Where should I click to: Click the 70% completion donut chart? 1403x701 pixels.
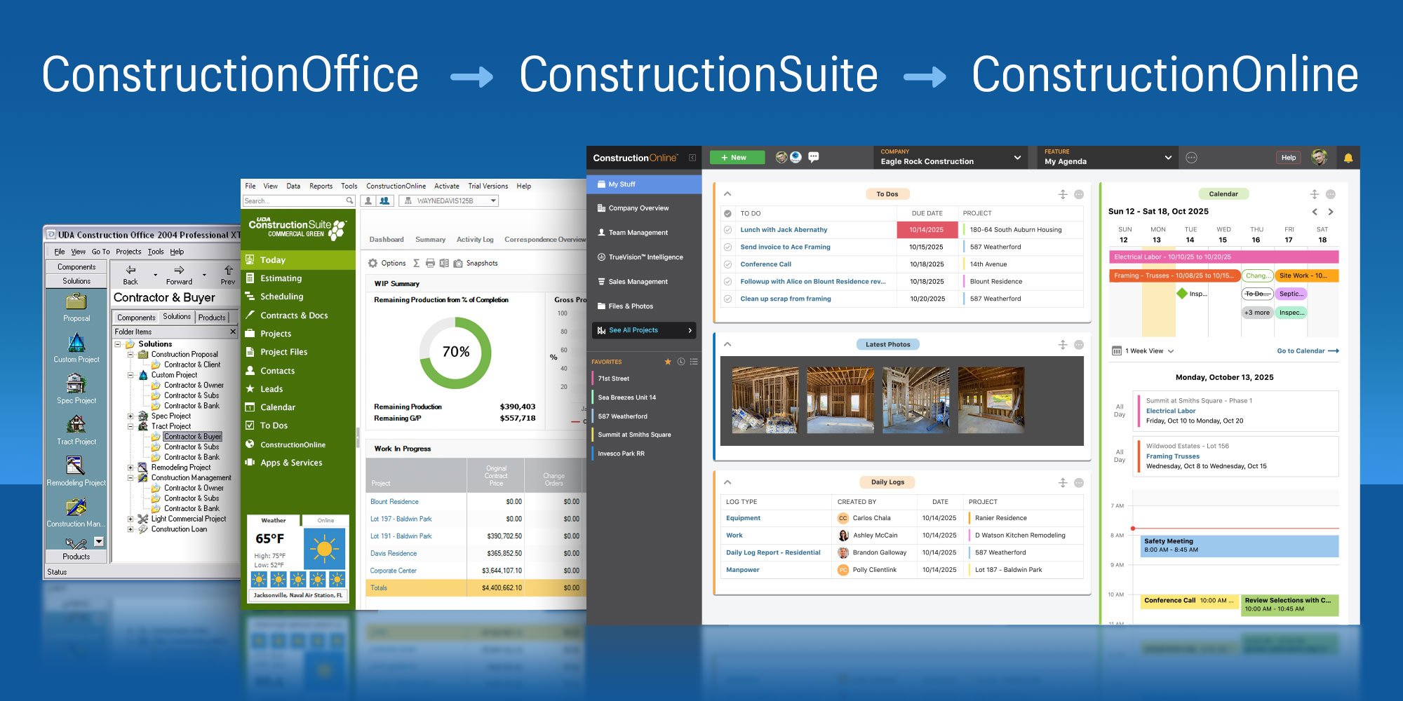click(455, 352)
